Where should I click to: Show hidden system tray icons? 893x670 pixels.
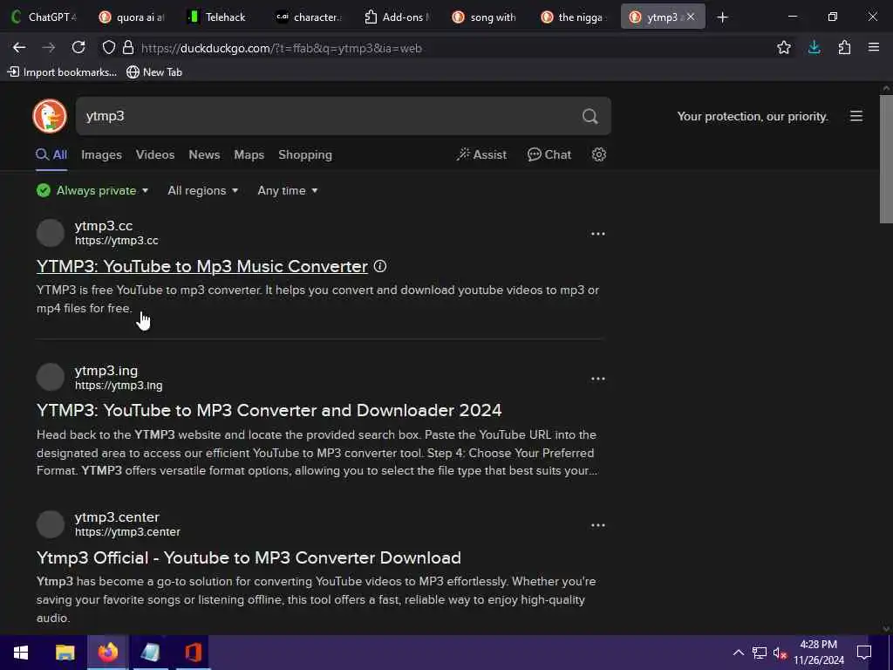(x=738, y=653)
